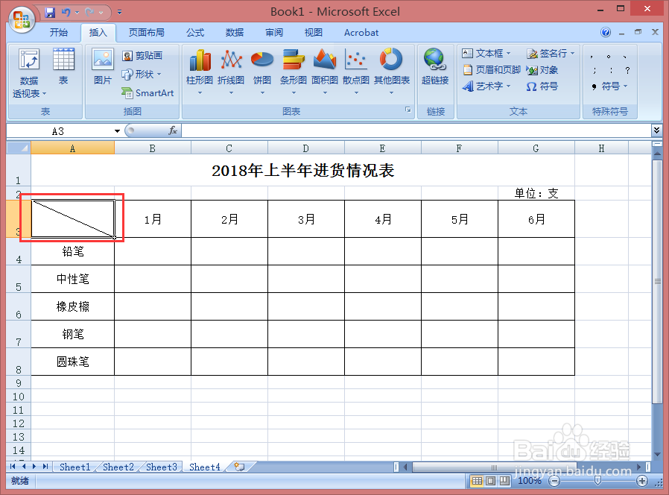Open the 数据 (Data) tab

[234, 33]
